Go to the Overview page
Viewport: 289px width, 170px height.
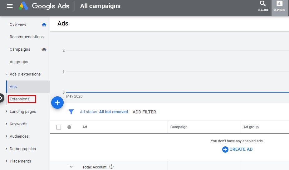click(18, 25)
